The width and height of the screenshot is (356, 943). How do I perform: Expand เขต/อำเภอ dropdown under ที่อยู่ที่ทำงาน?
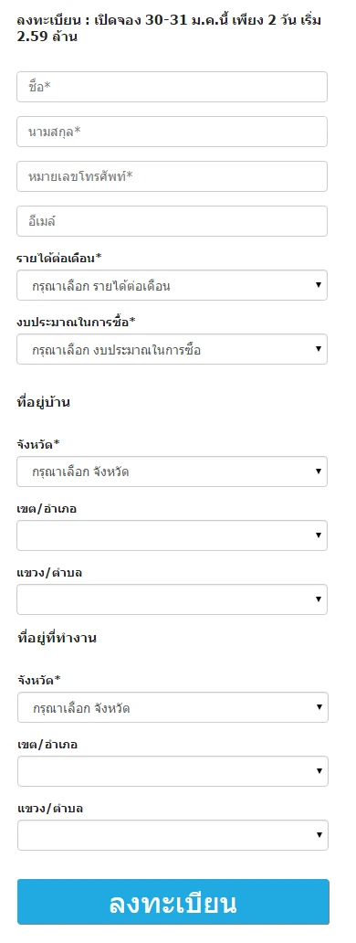pyautogui.click(x=173, y=771)
